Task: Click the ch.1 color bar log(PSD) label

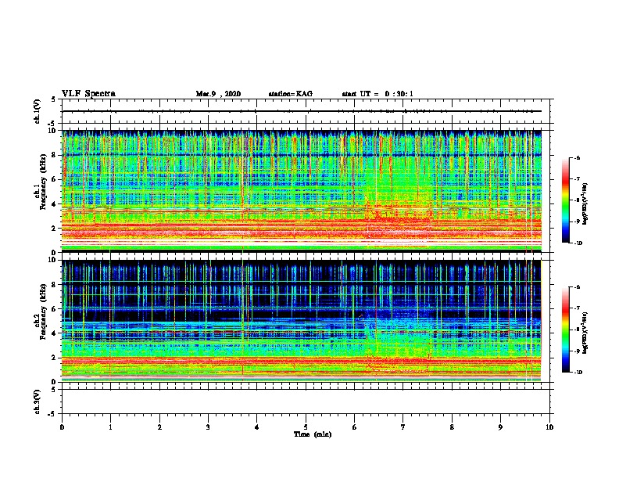Action: click(x=585, y=203)
